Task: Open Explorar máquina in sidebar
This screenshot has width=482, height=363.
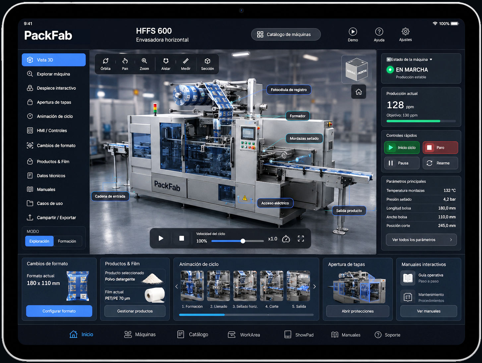Action: pos(54,74)
